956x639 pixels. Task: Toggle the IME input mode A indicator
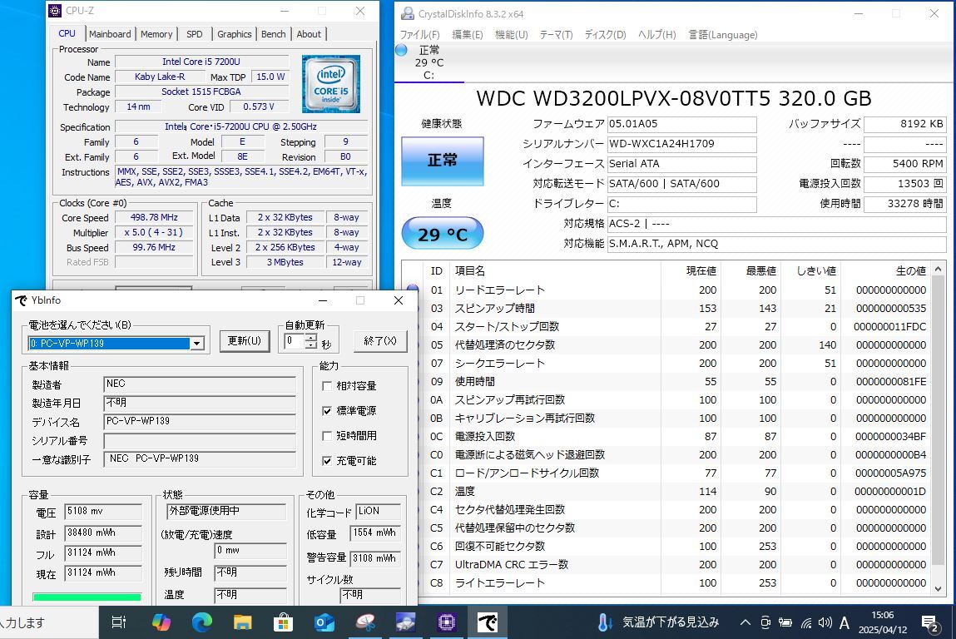(845, 622)
